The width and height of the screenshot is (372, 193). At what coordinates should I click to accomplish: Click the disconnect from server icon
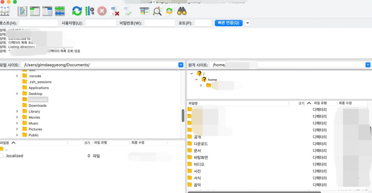point(115,11)
